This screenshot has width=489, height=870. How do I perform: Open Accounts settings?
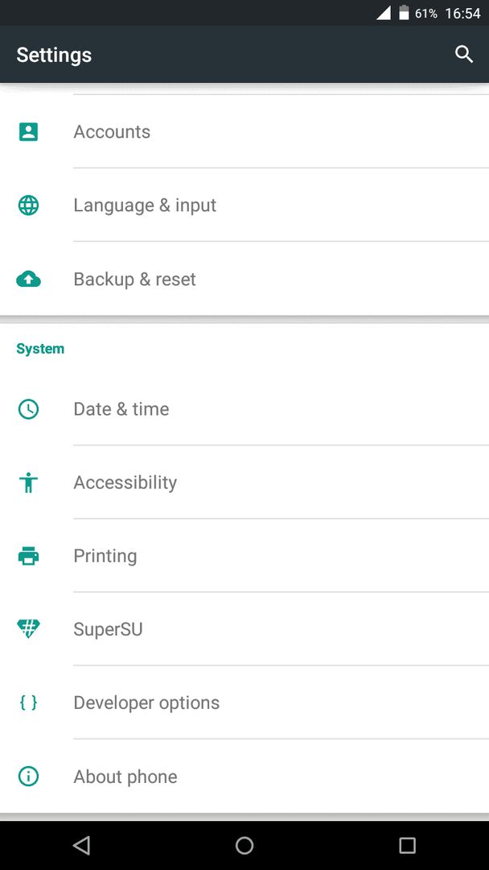(x=112, y=132)
